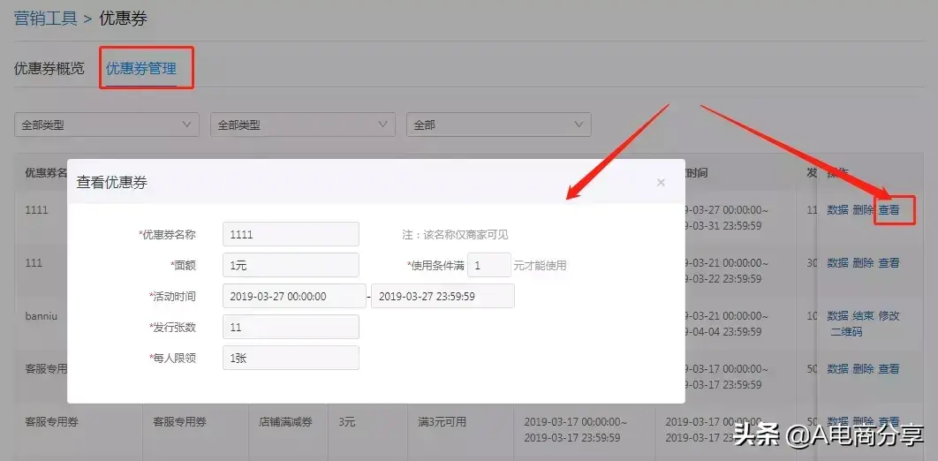Click the 每人限领 field showing 1张
This screenshot has height=461, width=938.
coord(291,358)
